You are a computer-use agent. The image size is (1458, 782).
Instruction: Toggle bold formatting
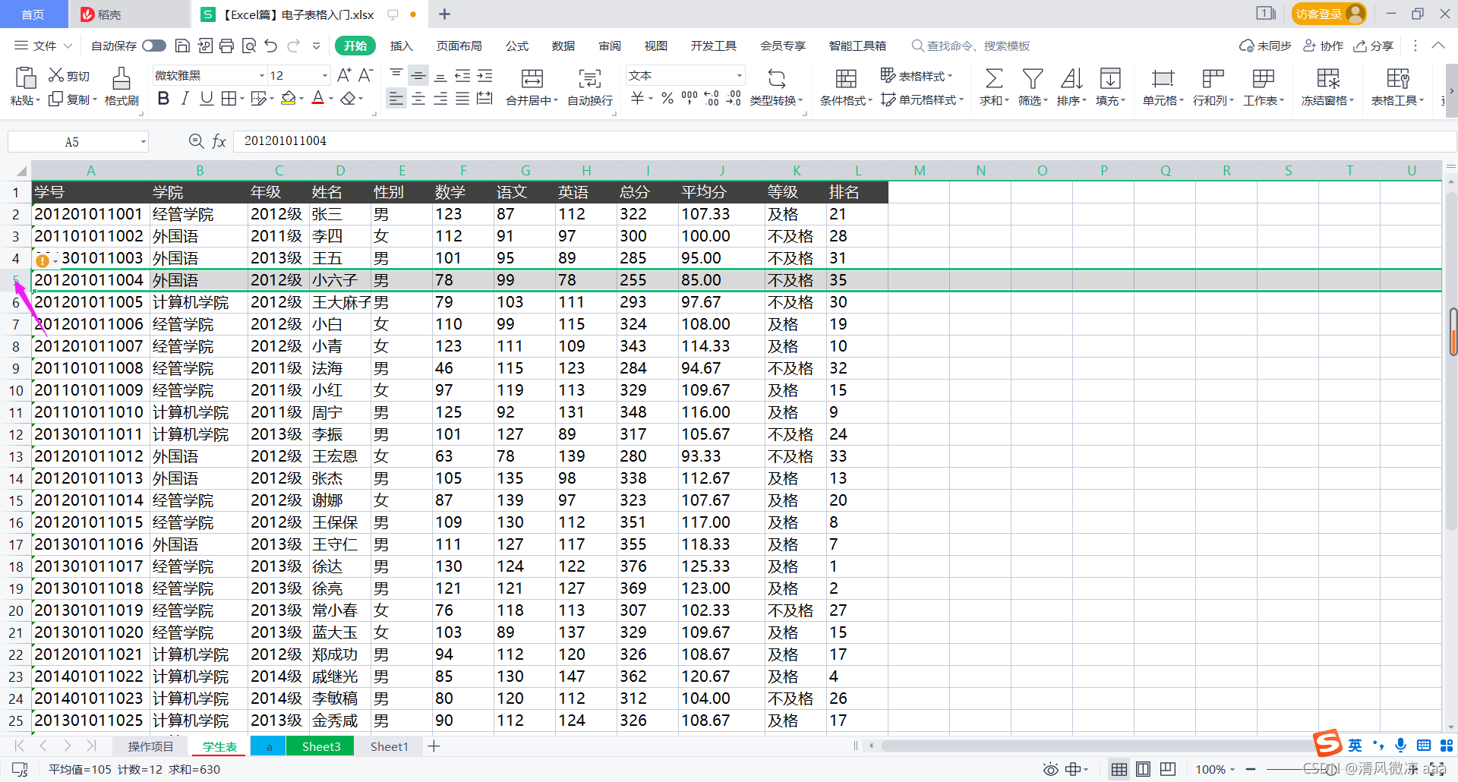(163, 99)
